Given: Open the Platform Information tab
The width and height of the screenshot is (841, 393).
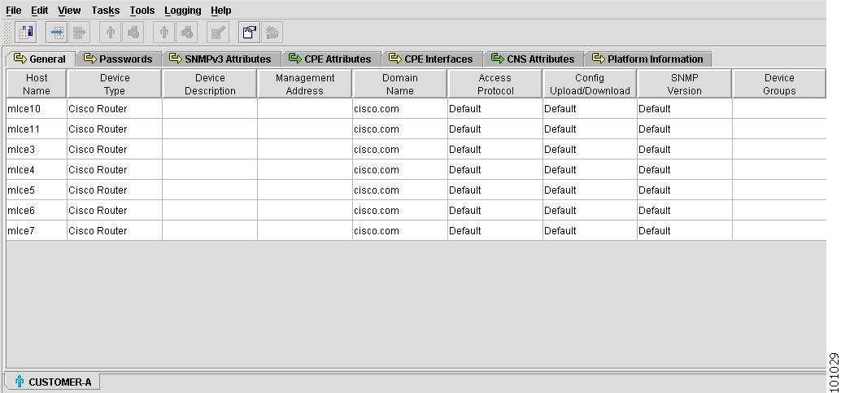Looking at the screenshot, I should tap(648, 59).
